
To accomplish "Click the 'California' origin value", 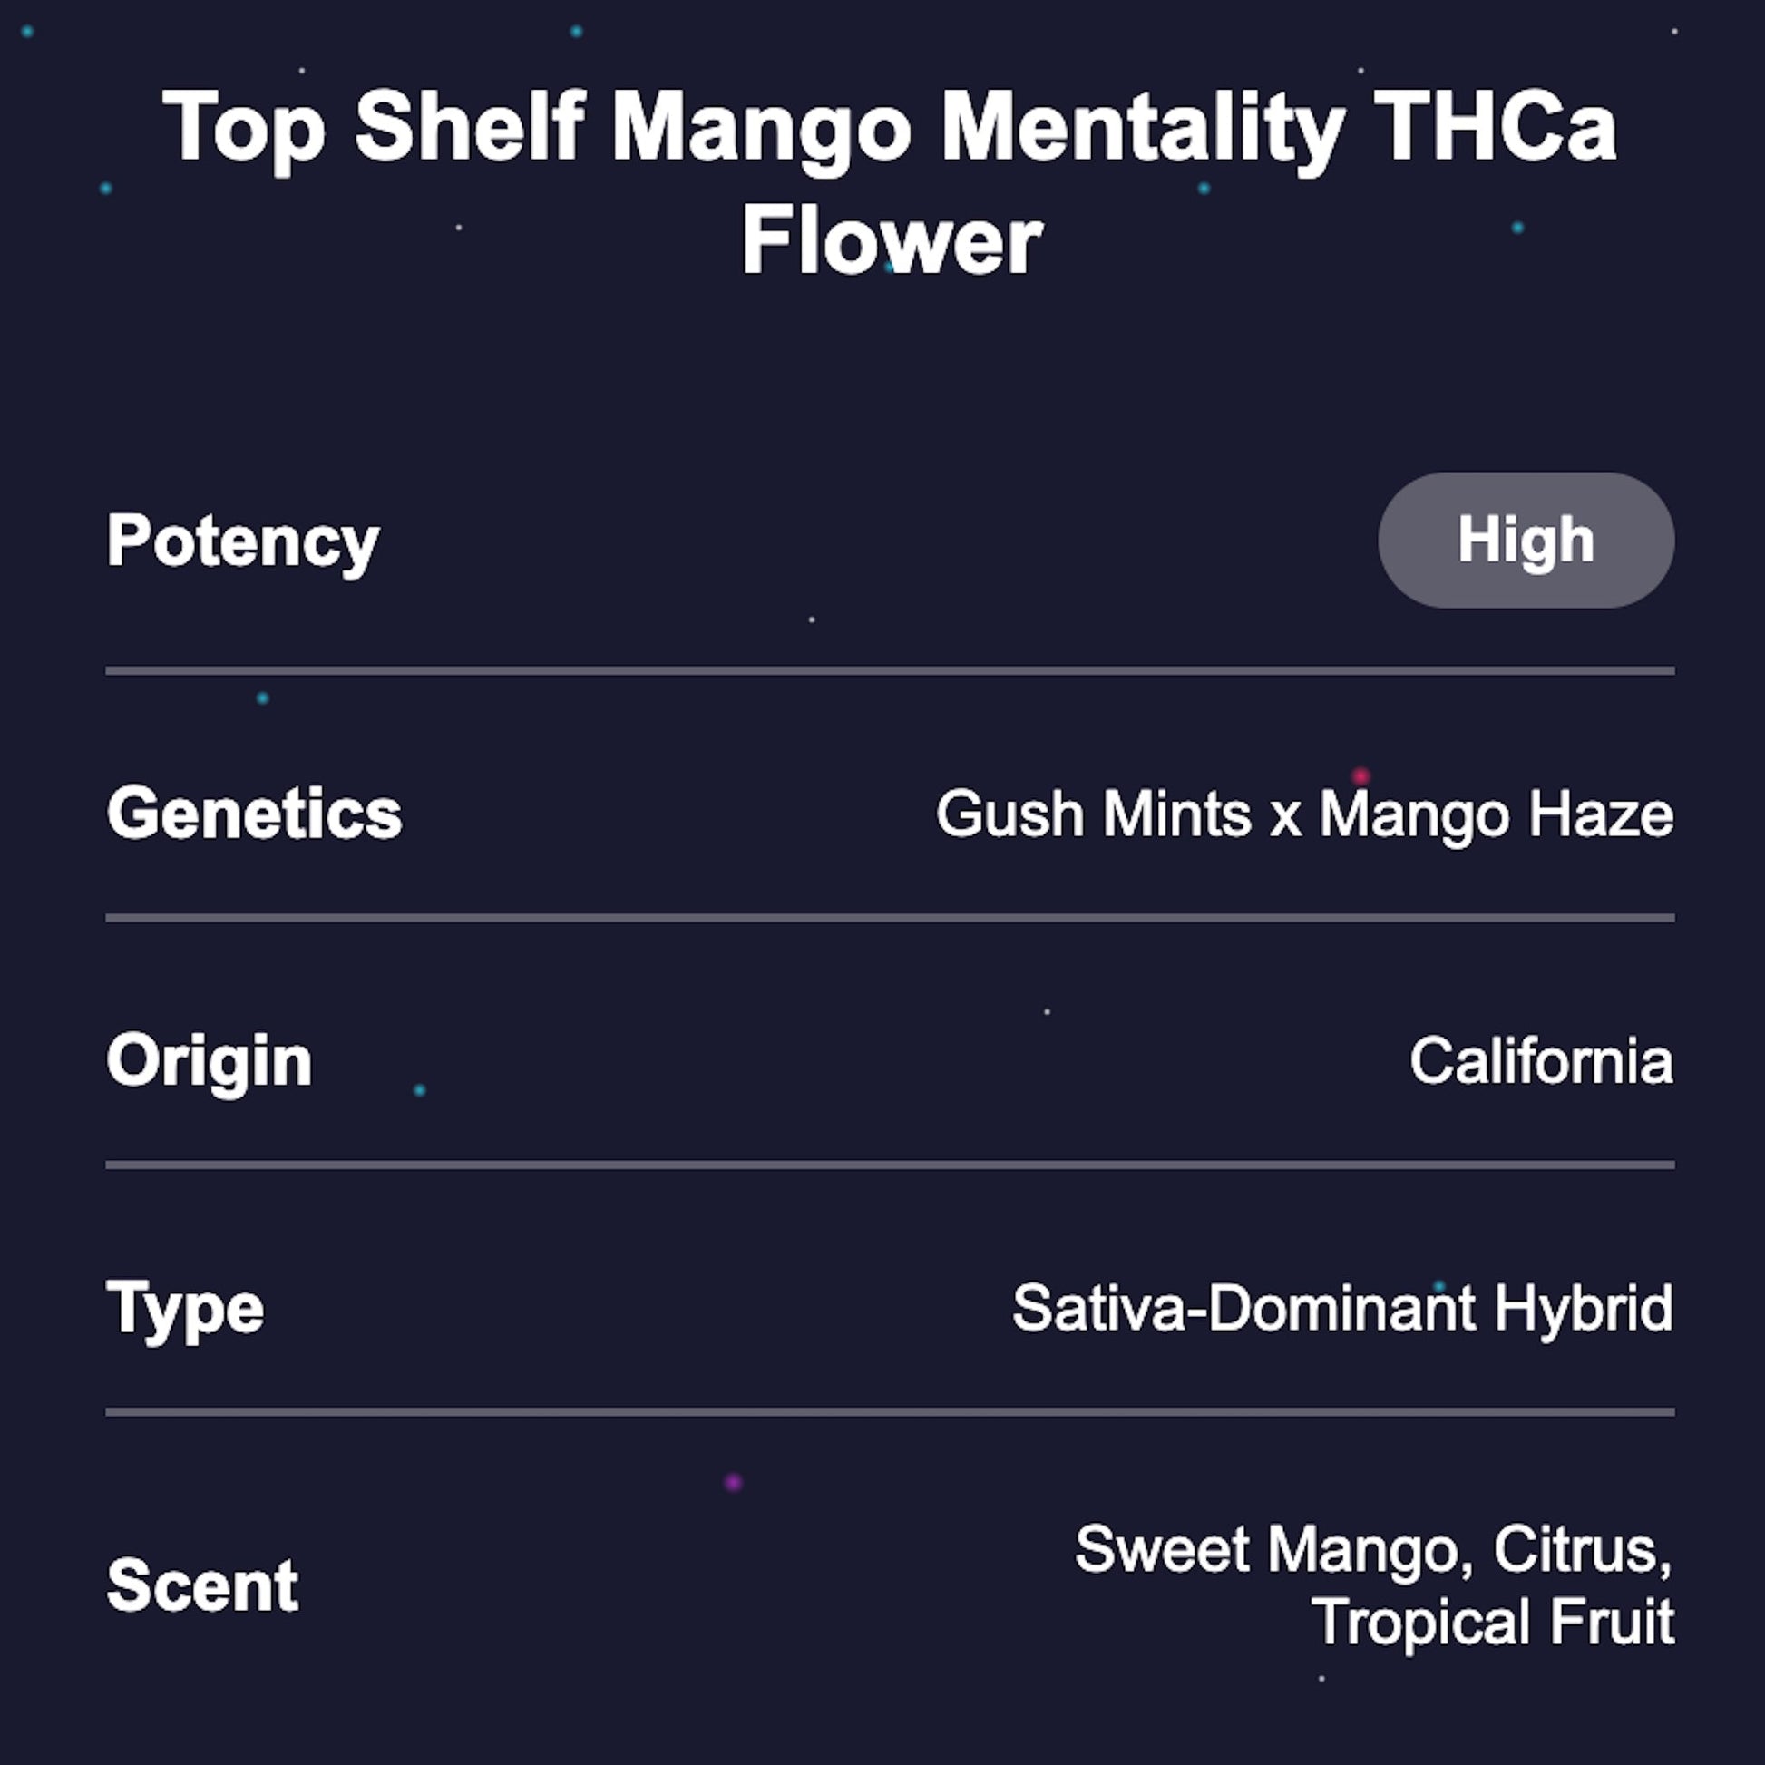I will pos(1540,1060).
